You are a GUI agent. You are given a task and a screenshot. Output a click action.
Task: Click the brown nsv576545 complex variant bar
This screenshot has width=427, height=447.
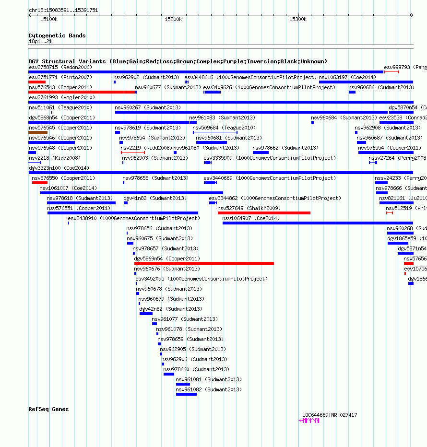pos(38,132)
